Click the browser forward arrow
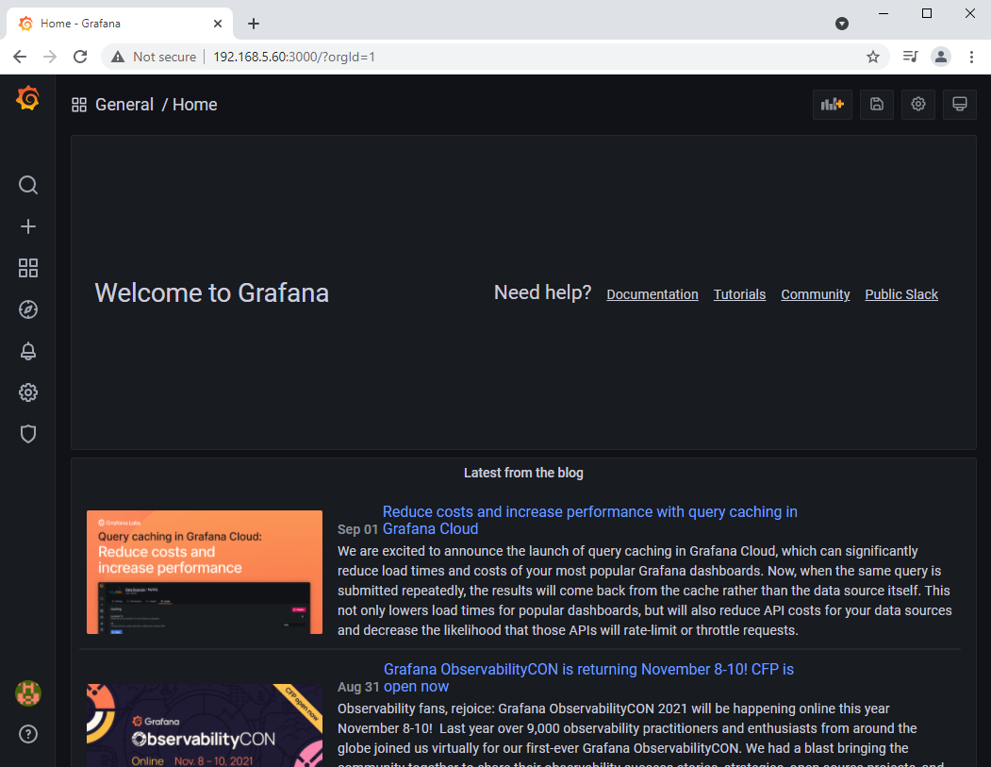 point(50,57)
